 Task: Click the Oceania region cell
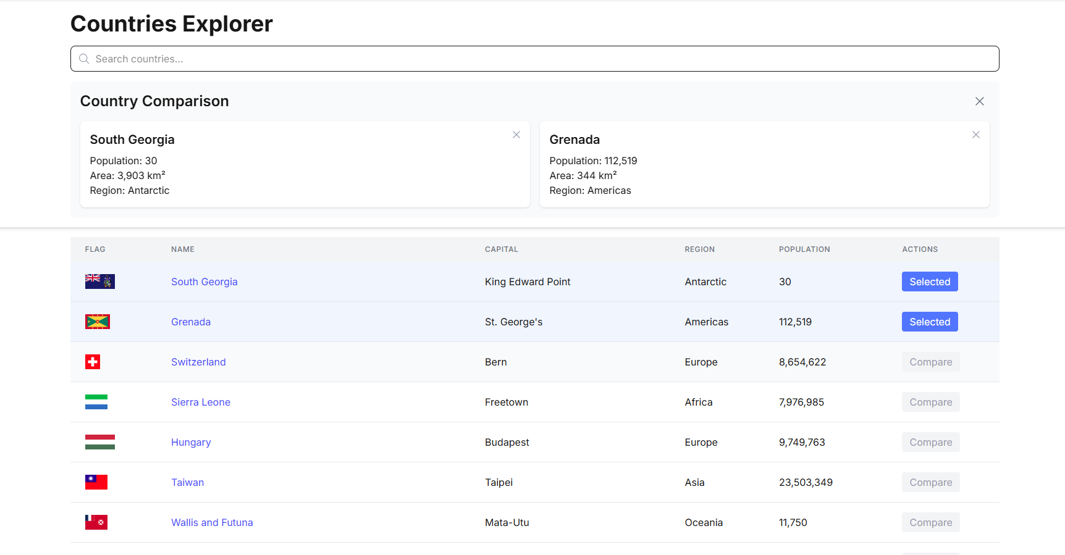click(x=704, y=522)
